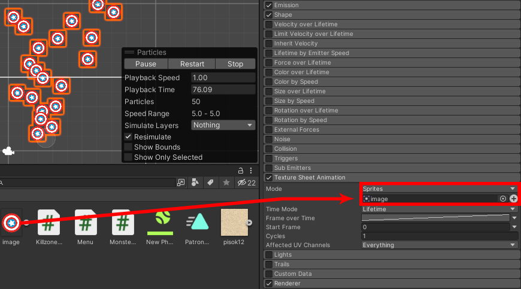Enable Show Bounds checkbox
This screenshot has width=521, height=289.
tap(128, 147)
